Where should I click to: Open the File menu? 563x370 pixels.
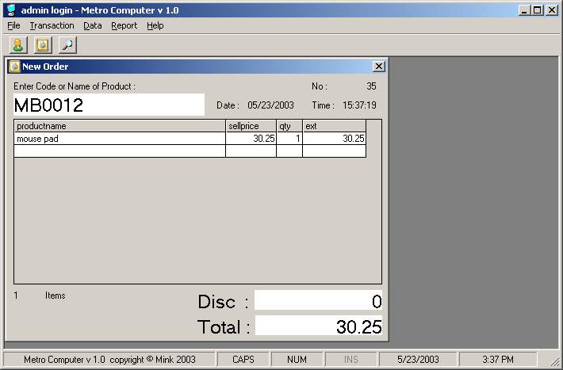13,25
